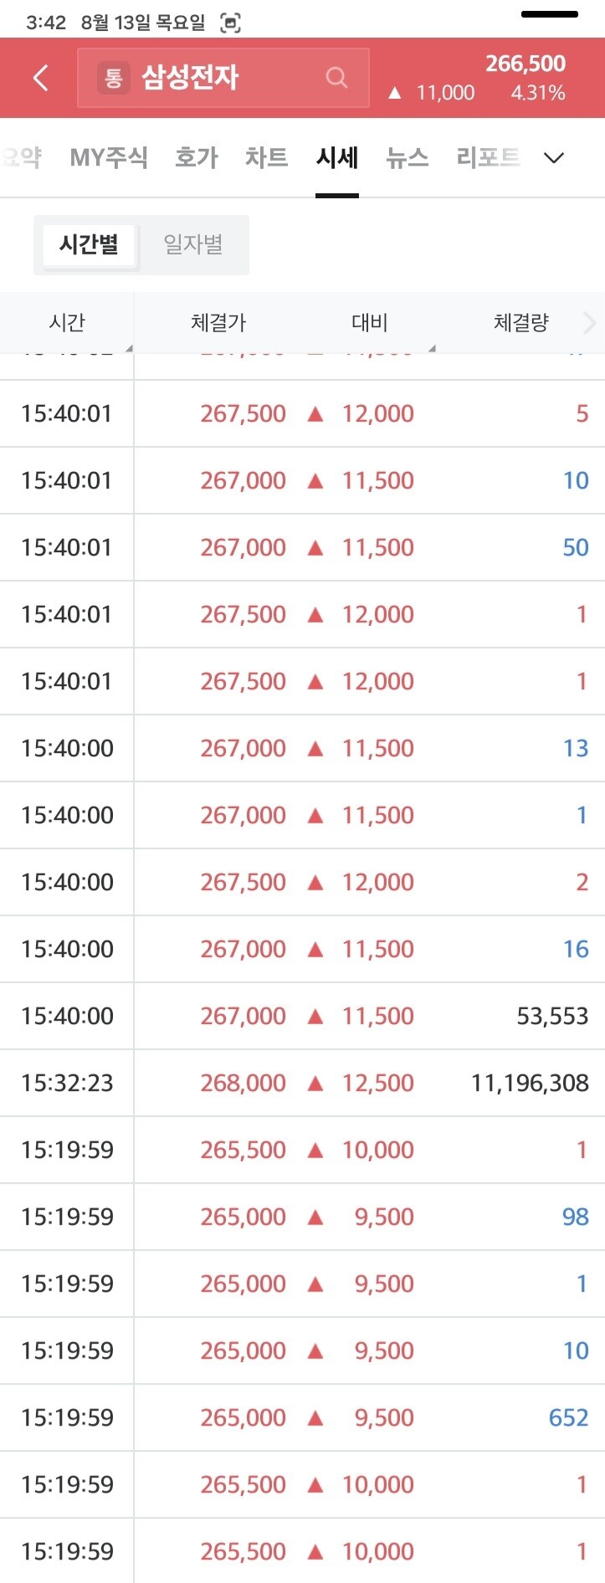Expand the tab list chevron

pyautogui.click(x=554, y=157)
